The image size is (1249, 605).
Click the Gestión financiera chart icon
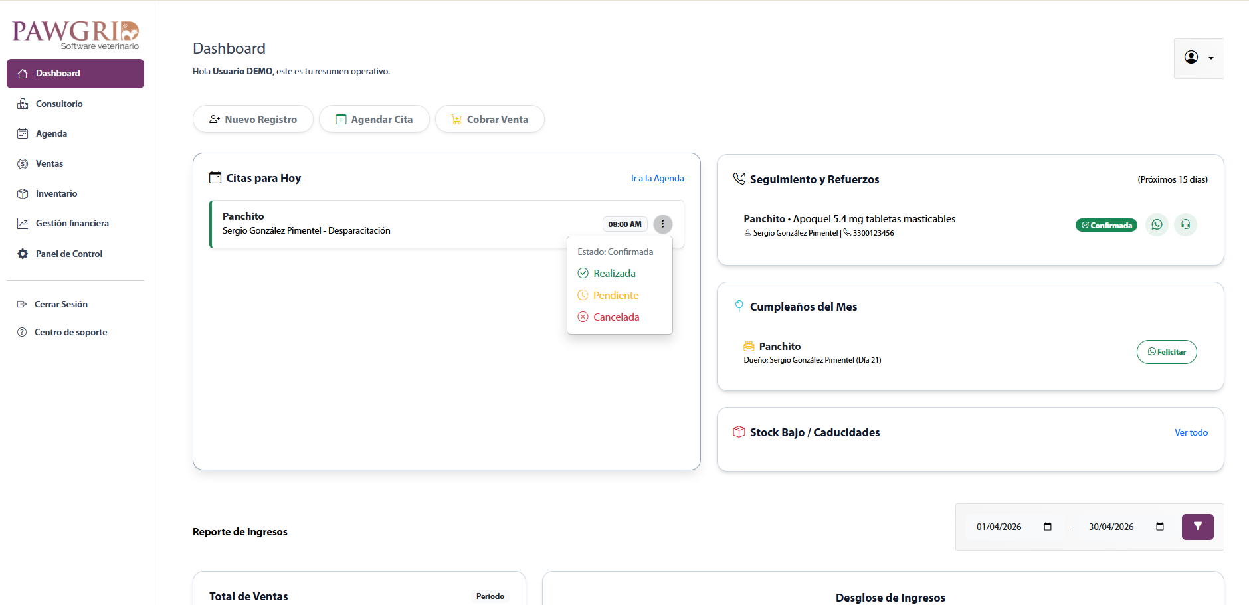[x=23, y=223]
